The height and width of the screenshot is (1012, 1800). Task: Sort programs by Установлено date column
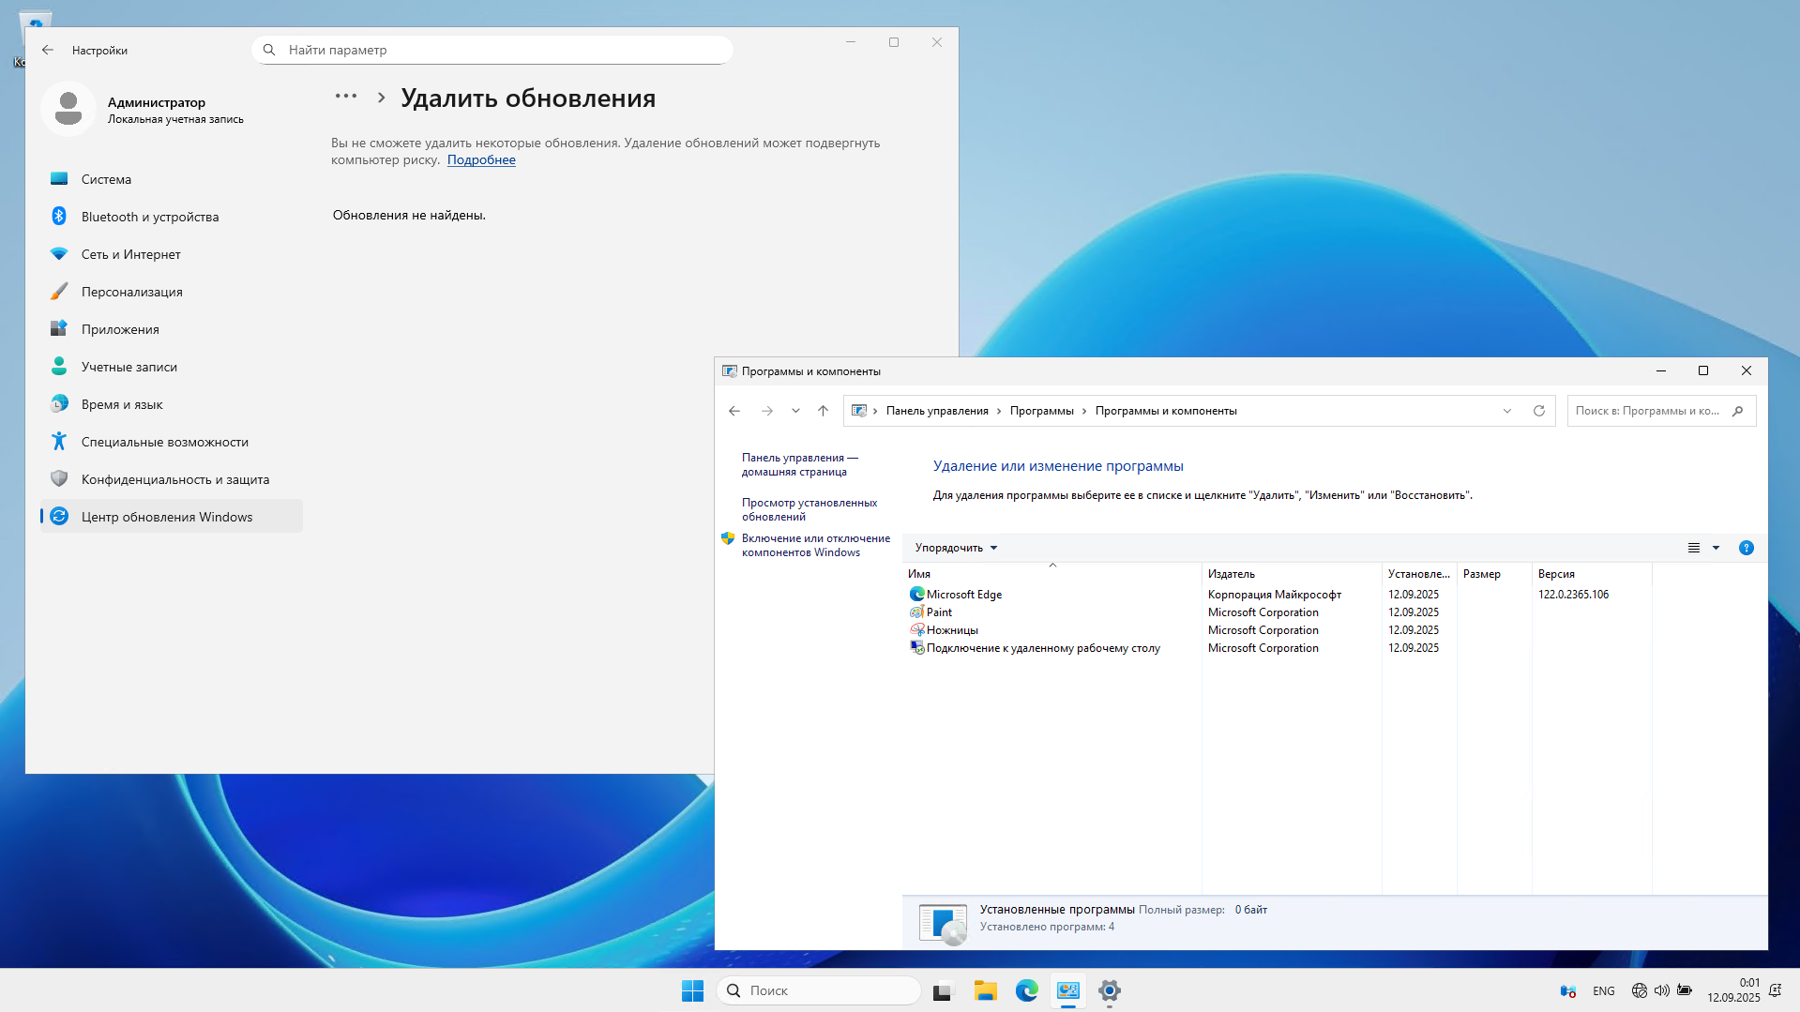pyautogui.click(x=1419, y=574)
